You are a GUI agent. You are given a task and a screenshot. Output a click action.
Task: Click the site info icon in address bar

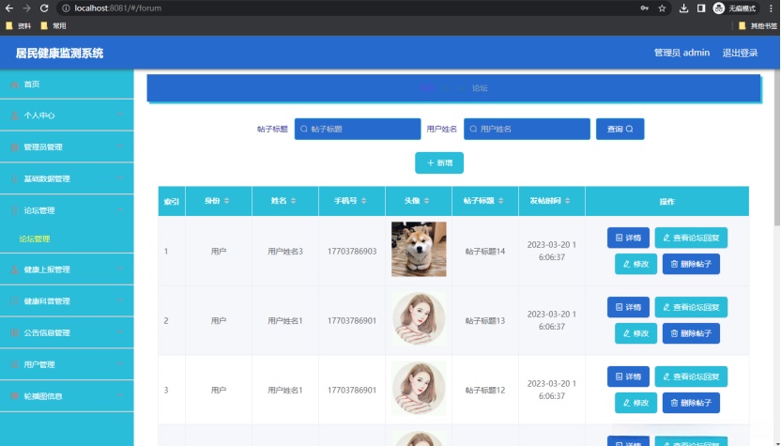[66, 8]
